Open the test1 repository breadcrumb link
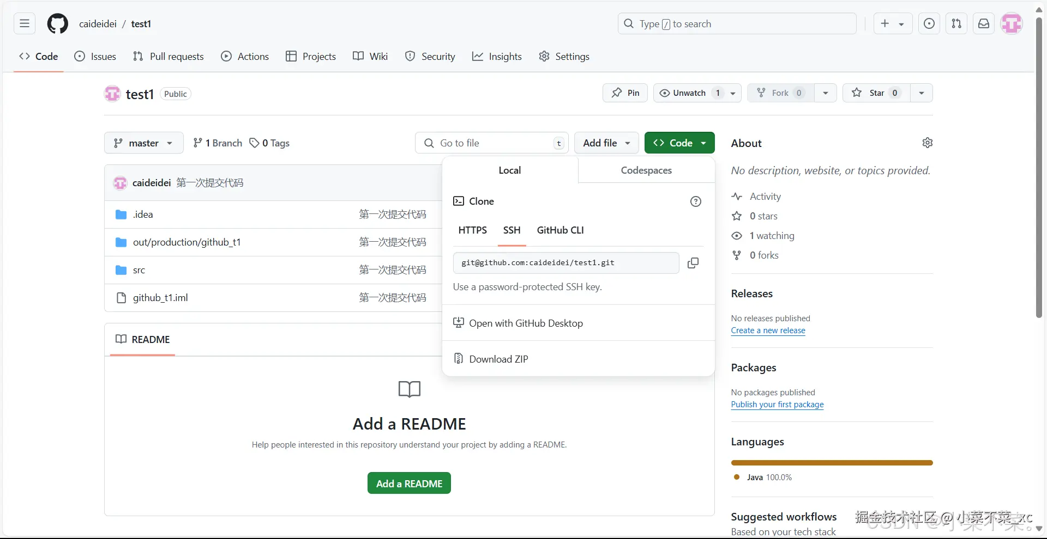This screenshot has height=539, width=1047. pos(141,24)
